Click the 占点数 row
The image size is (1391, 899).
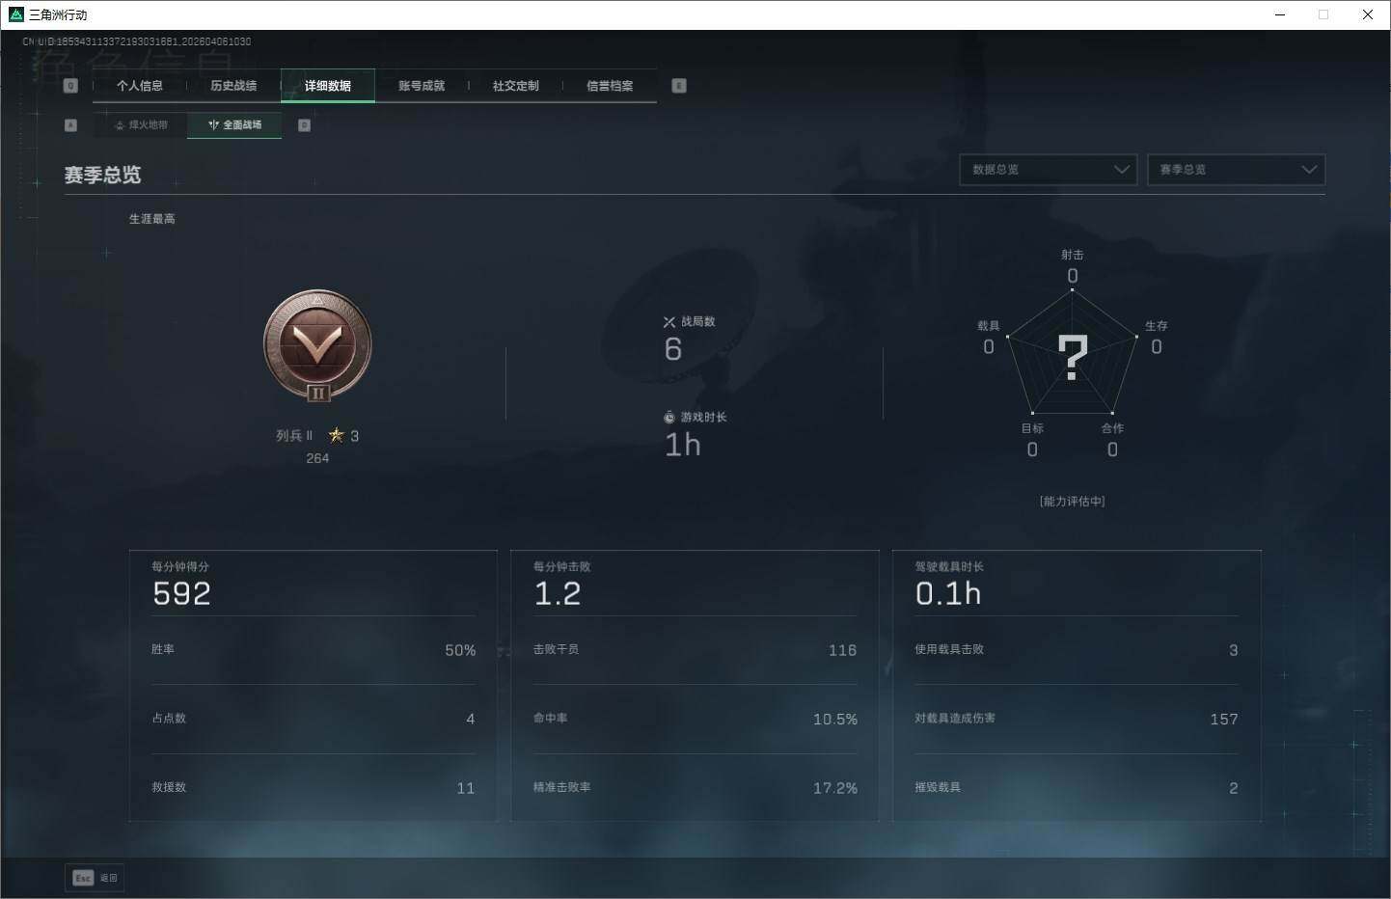pyautogui.click(x=314, y=719)
